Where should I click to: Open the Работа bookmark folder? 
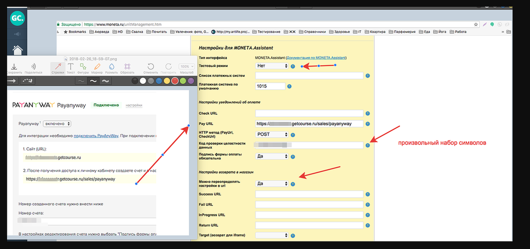[x=458, y=32]
